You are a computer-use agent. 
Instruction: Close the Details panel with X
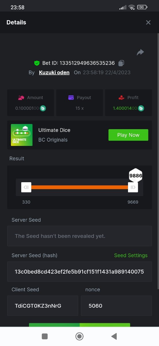pos(148,22)
